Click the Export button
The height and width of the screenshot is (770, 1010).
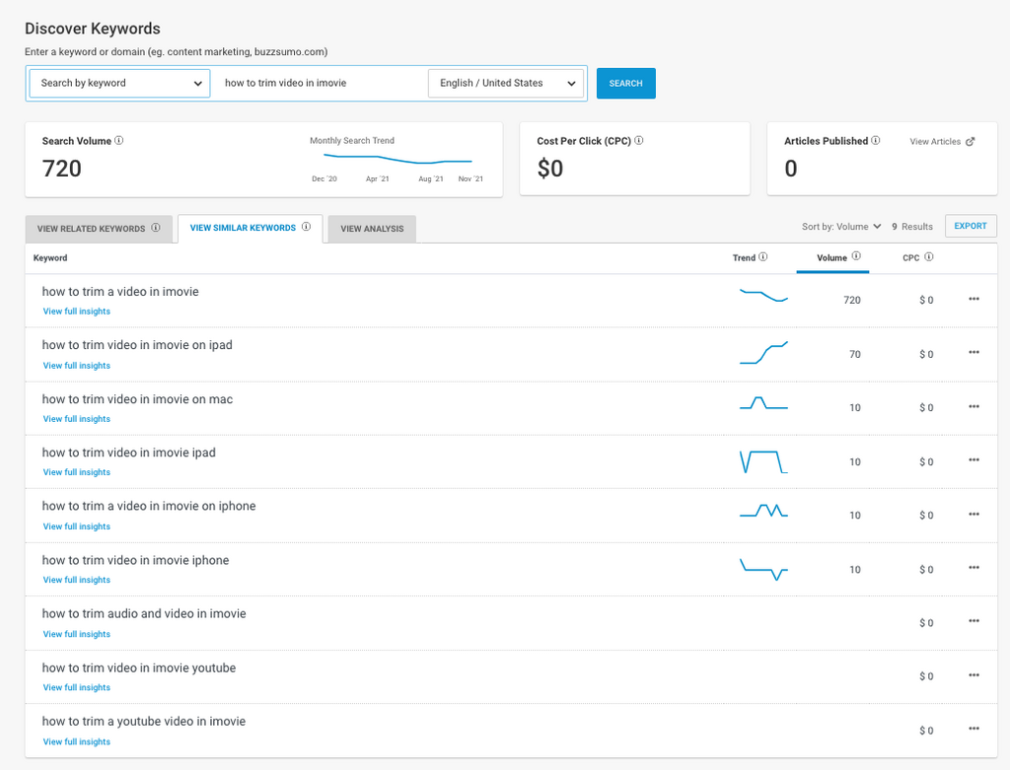point(971,226)
